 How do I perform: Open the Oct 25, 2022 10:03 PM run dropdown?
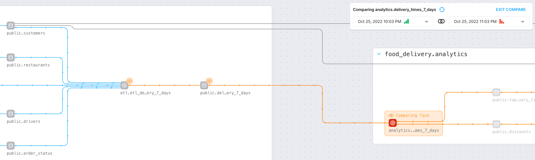(x=393, y=22)
